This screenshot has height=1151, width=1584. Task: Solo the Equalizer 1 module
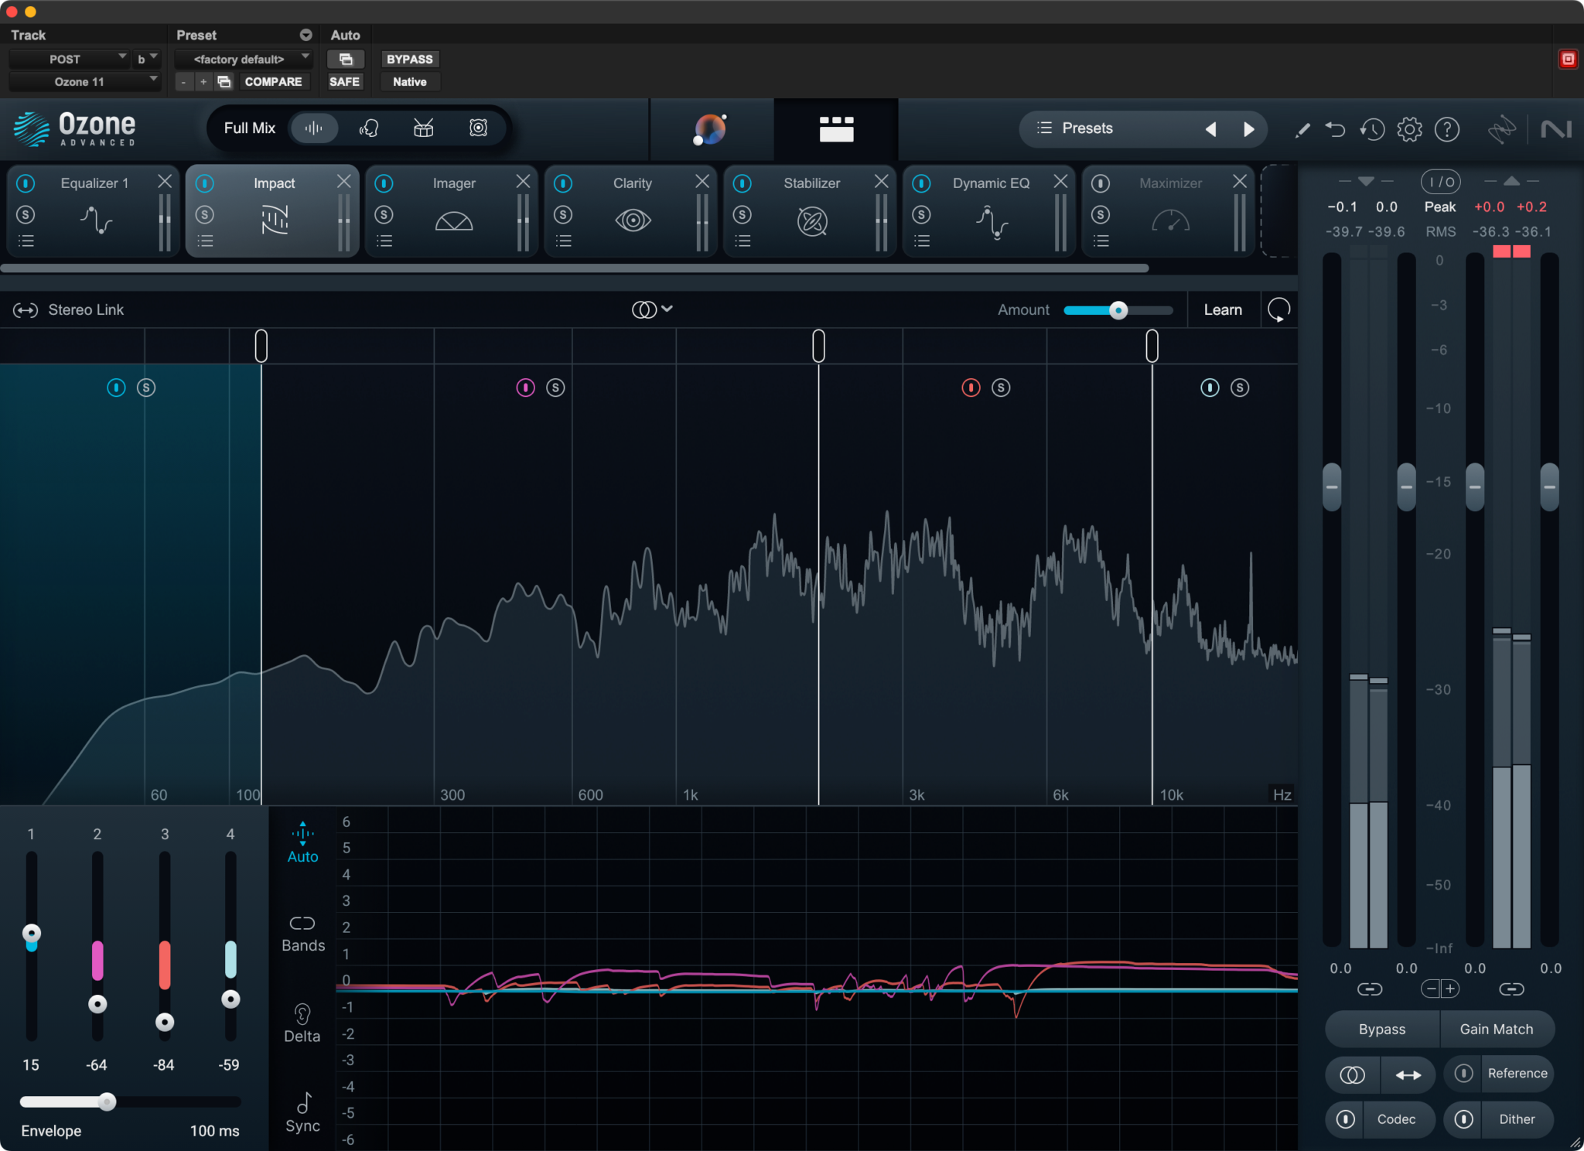(26, 214)
